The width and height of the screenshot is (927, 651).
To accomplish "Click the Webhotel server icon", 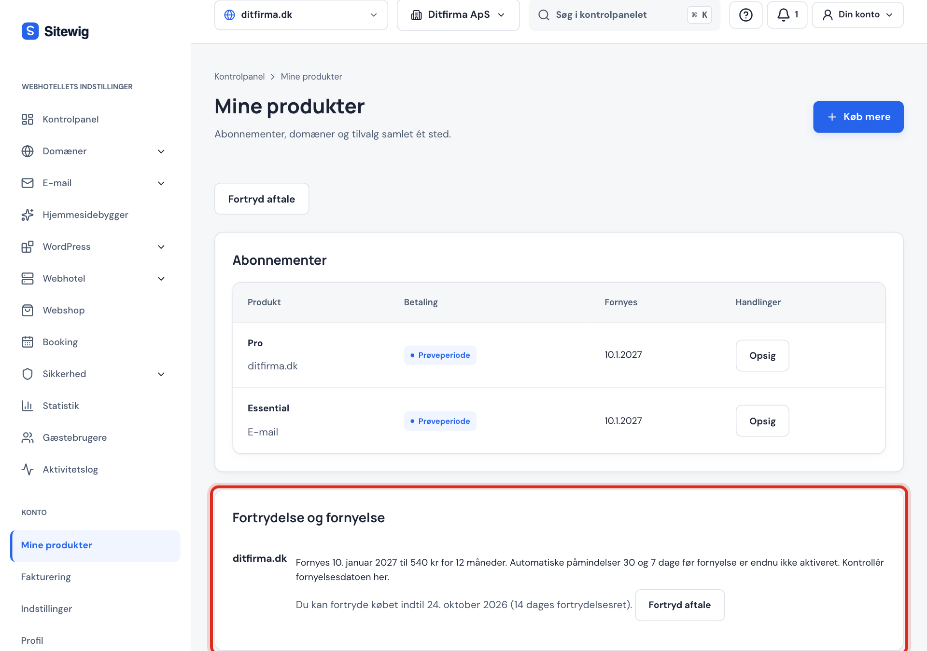I will [x=28, y=278].
